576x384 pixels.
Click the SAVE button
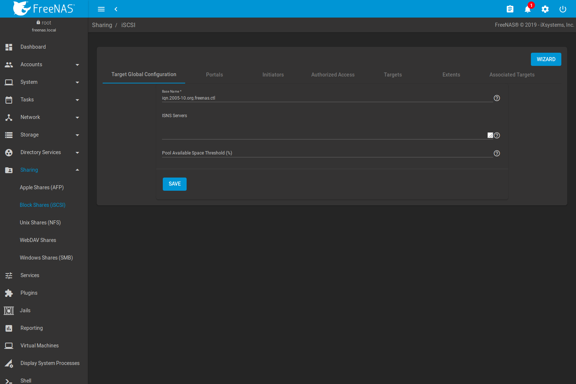175,184
